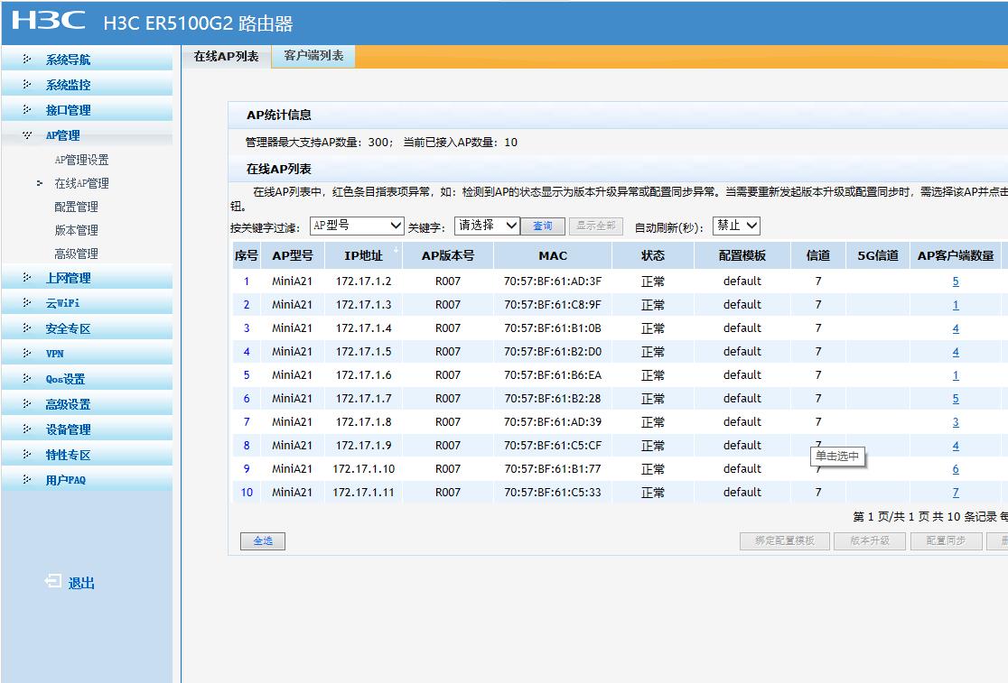Image resolution: width=1008 pixels, height=683 pixels.
Task: Open 版本管理 in sidebar
Action: point(76,230)
